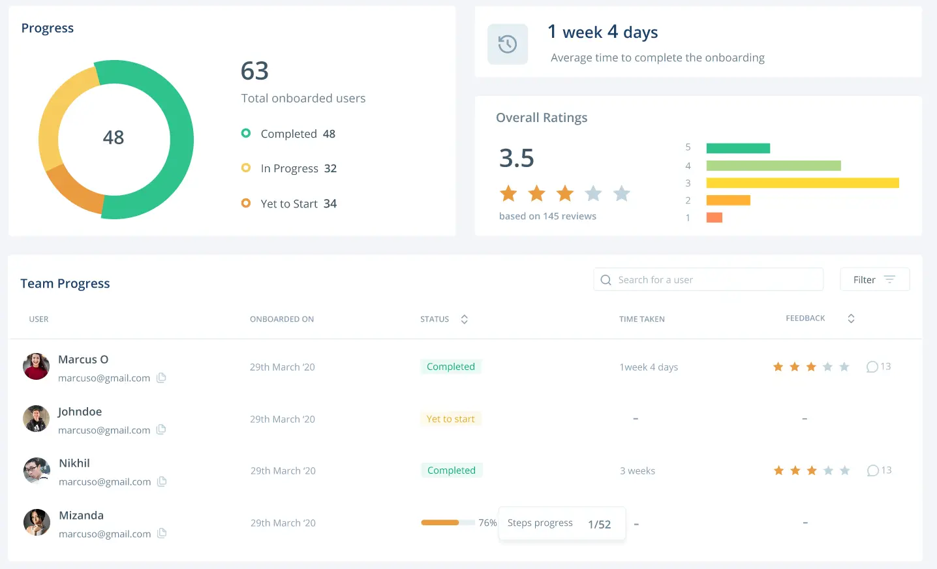Copy Marcus O's email address
This screenshot has width=937, height=569.
(x=161, y=378)
